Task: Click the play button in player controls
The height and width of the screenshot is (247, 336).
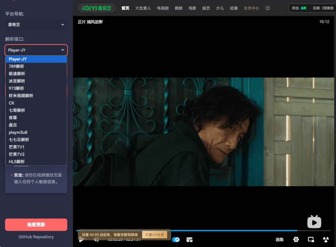Action: pos(82,239)
